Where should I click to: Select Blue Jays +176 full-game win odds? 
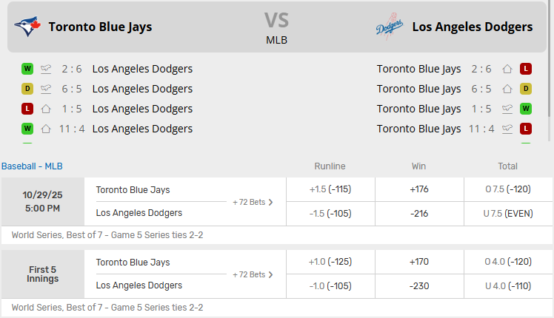[418, 189]
